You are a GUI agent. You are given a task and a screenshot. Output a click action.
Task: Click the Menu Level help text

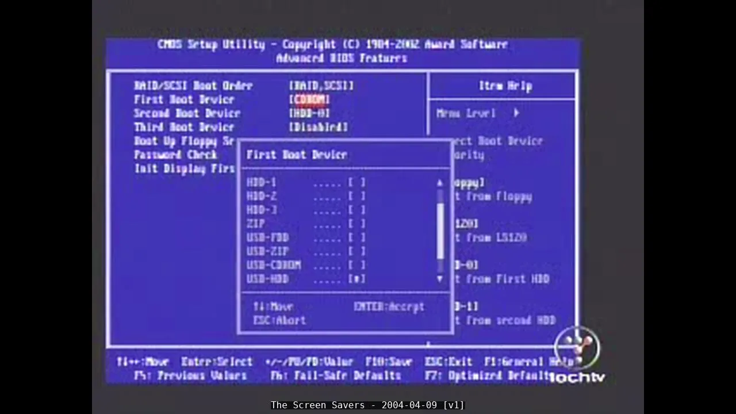466,113
